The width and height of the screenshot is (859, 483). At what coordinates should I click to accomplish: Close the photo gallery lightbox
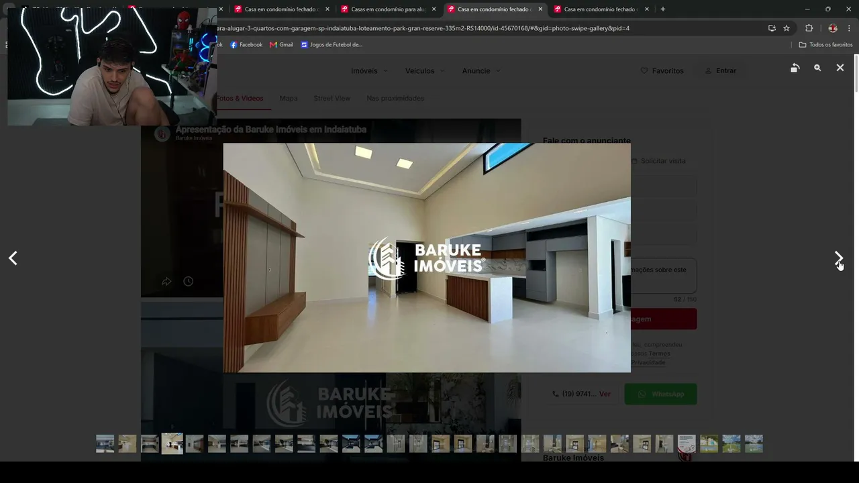click(840, 68)
